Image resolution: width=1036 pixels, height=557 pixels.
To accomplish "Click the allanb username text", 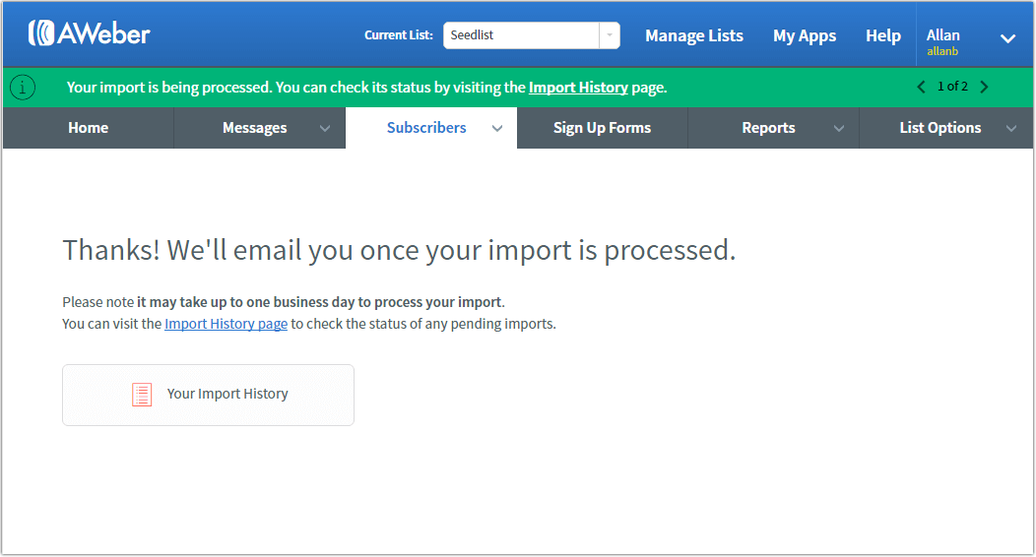I will (942, 51).
